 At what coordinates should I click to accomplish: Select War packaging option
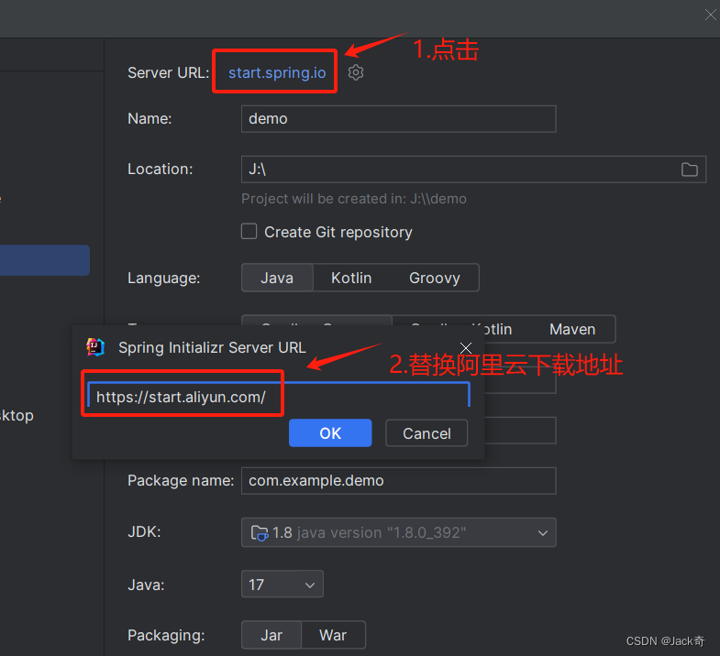click(x=333, y=635)
